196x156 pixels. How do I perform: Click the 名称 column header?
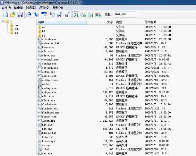click(62, 22)
